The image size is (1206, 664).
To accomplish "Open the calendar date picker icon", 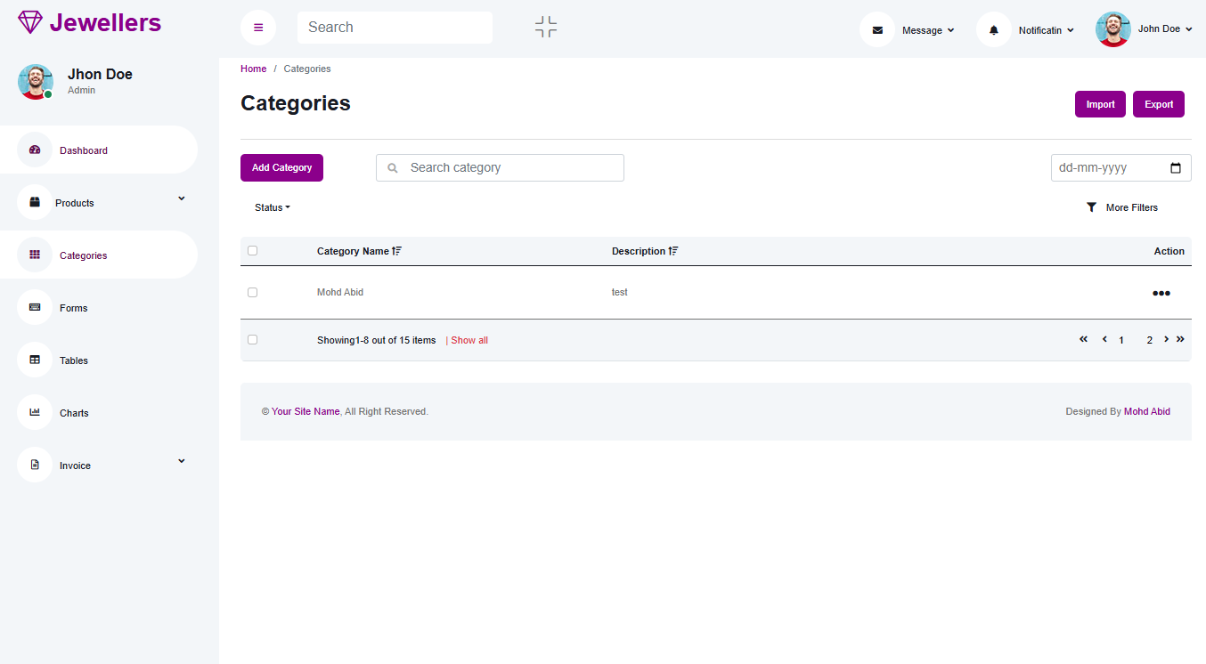I will (1175, 168).
